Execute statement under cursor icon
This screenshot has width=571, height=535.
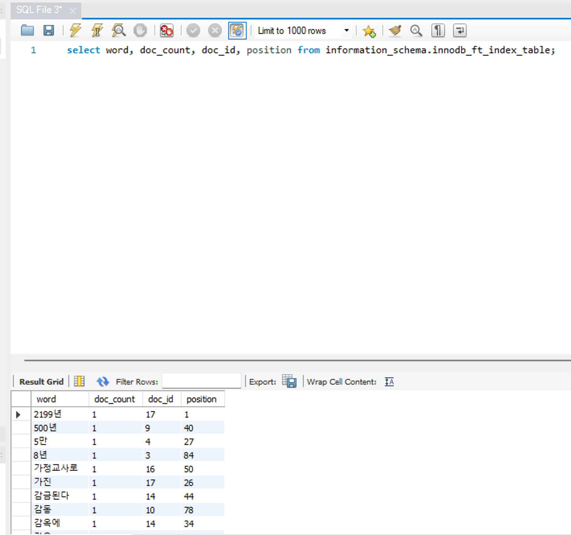point(97,30)
